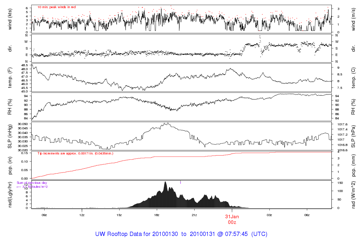Click the '0.15' precipitation axis value

coord(24,153)
